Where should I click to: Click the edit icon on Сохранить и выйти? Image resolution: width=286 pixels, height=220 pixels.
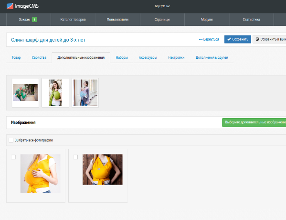click(257, 39)
